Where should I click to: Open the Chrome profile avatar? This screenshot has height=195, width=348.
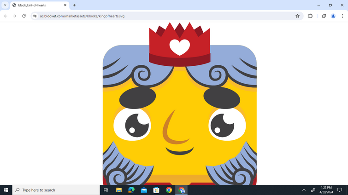333,16
